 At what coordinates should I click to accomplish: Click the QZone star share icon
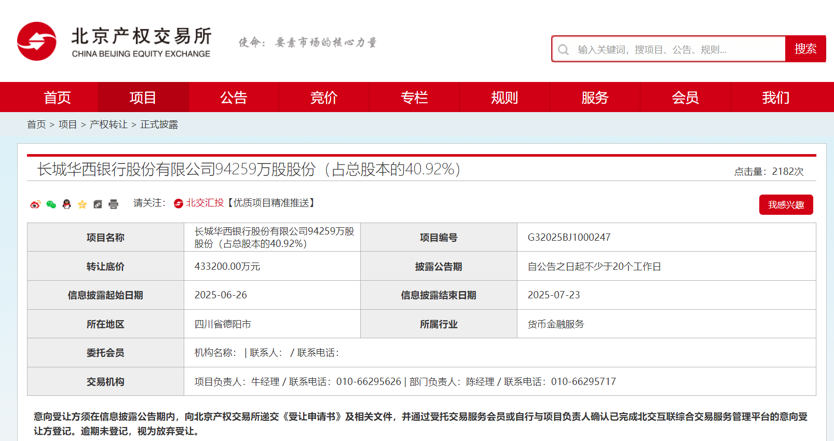(82, 204)
